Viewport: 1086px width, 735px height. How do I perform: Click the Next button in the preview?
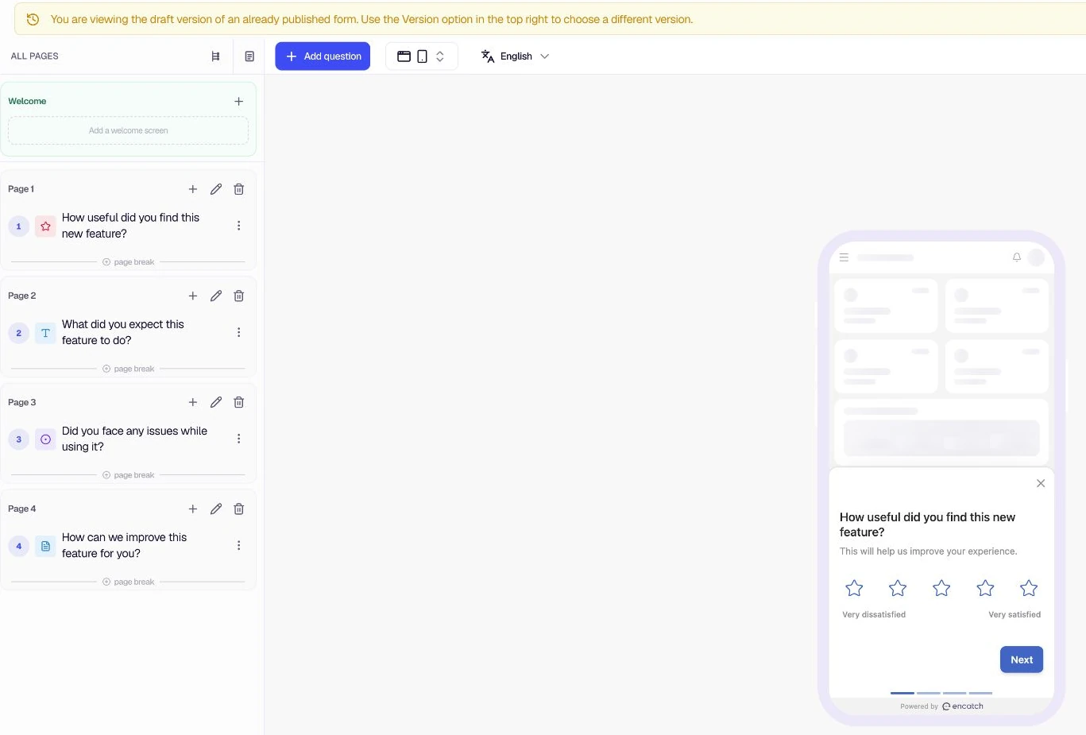pos(1021,660)
